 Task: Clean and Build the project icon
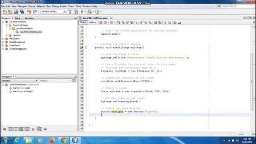pos(76,12)
